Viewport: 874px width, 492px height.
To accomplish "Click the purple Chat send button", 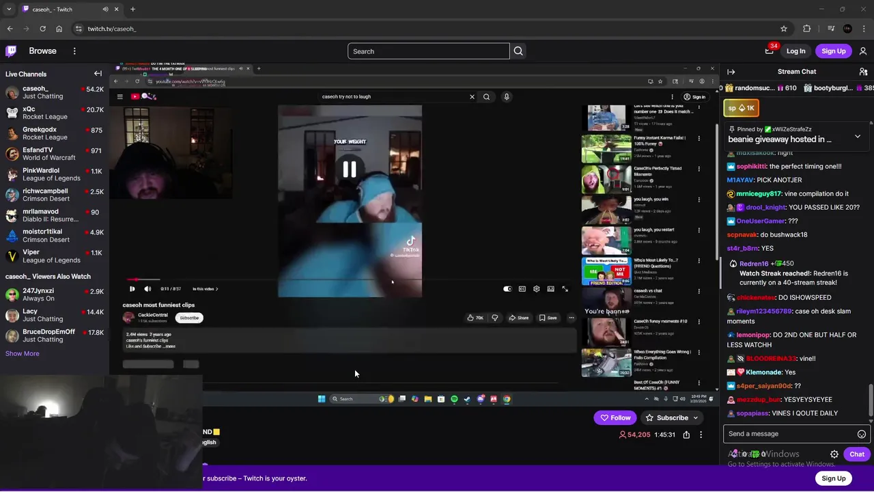I will (x=857, y=454).
